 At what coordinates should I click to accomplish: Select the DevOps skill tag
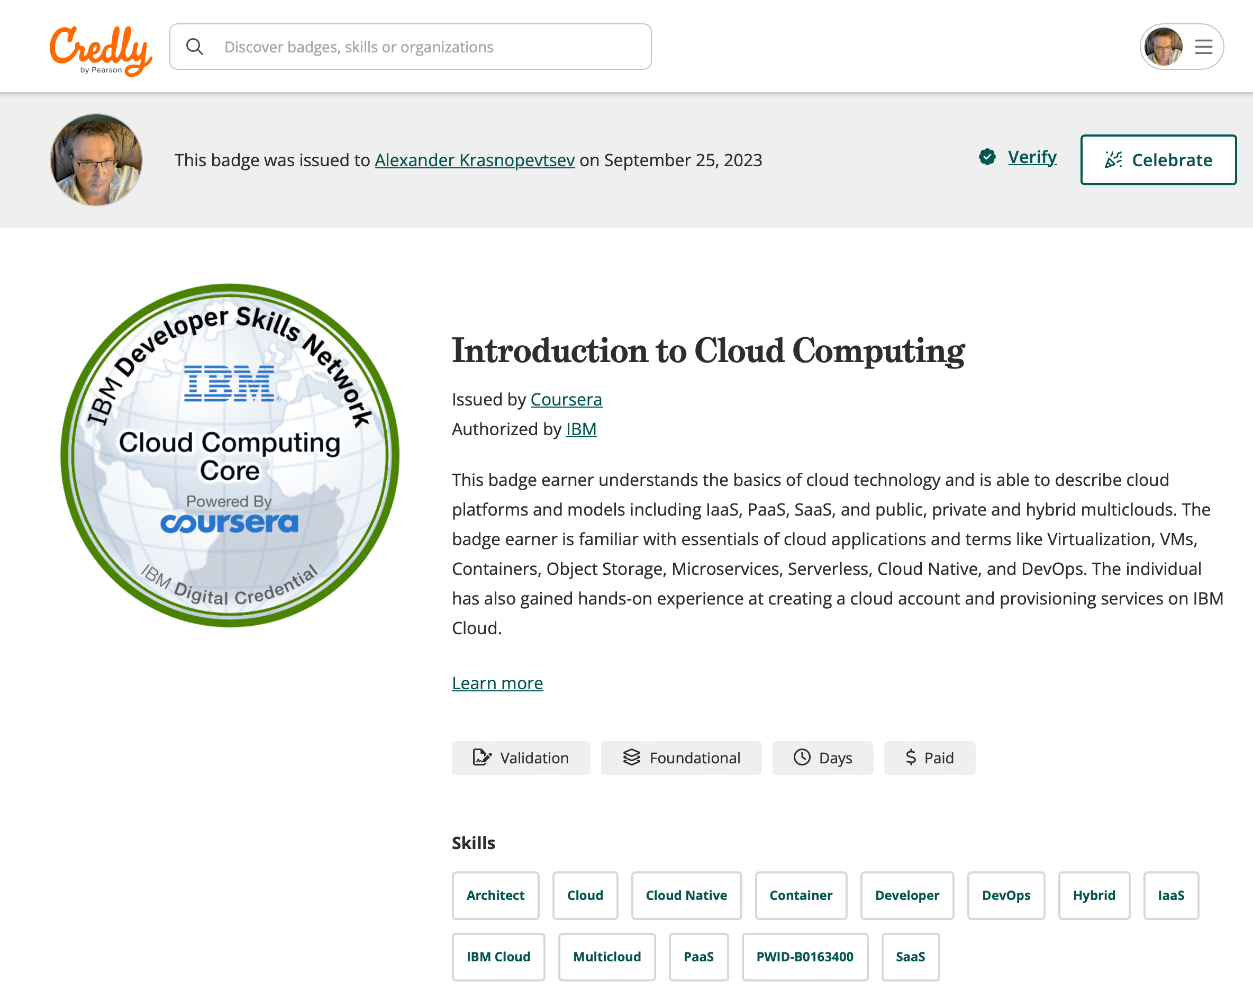1006,896
